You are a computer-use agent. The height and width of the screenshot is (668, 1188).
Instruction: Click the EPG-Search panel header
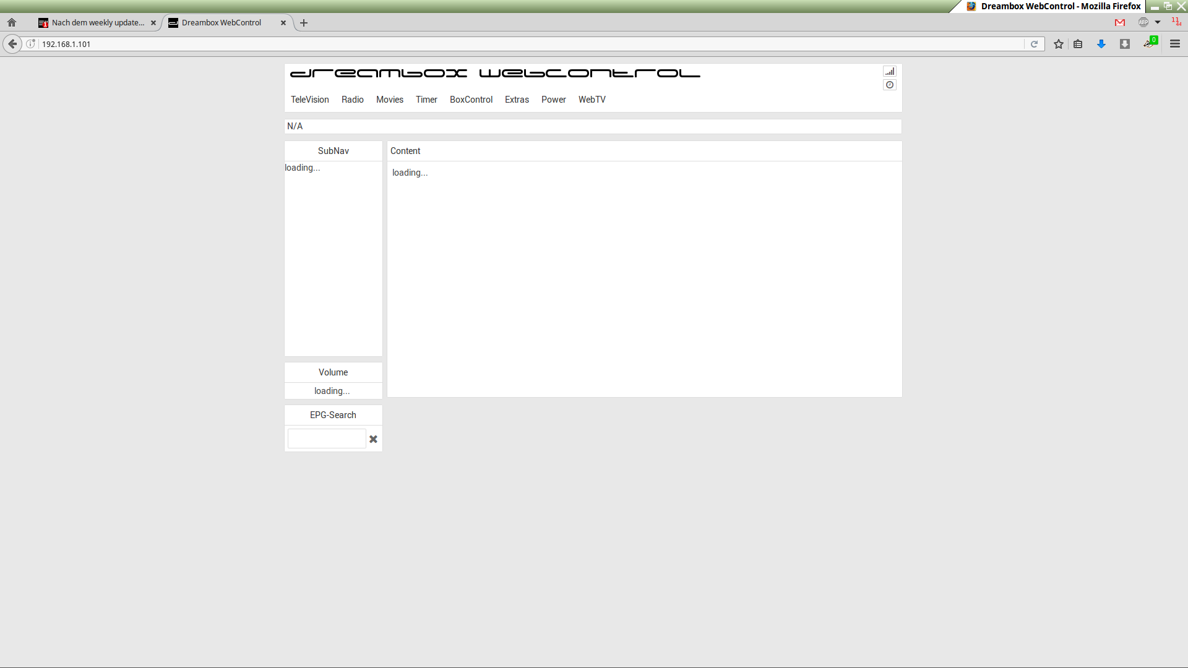click(x=334, y=415)
